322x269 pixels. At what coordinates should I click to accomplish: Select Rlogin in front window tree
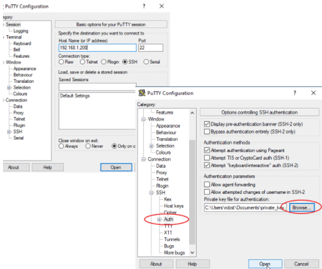click(162, 186)
